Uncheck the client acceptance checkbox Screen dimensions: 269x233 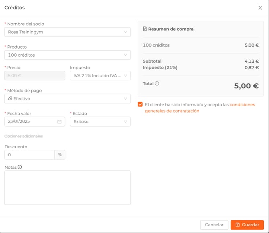tap(140, 104)
